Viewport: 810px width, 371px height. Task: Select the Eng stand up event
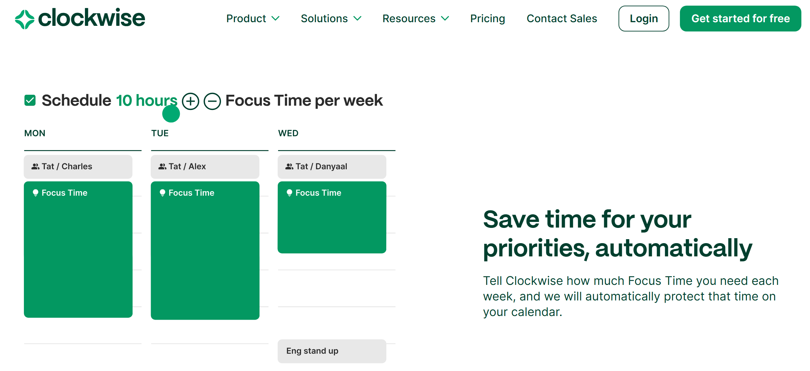pyautogui.click(x=331, y=351)
